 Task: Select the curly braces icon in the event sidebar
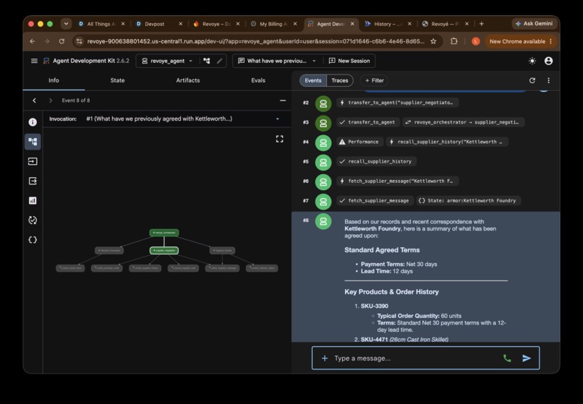point(33,240)
